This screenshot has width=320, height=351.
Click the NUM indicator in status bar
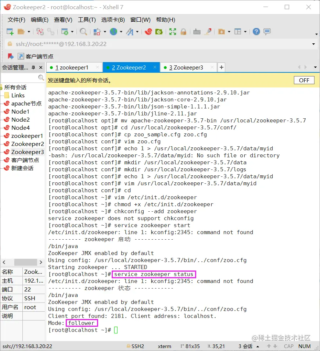(x=304, y=346)
